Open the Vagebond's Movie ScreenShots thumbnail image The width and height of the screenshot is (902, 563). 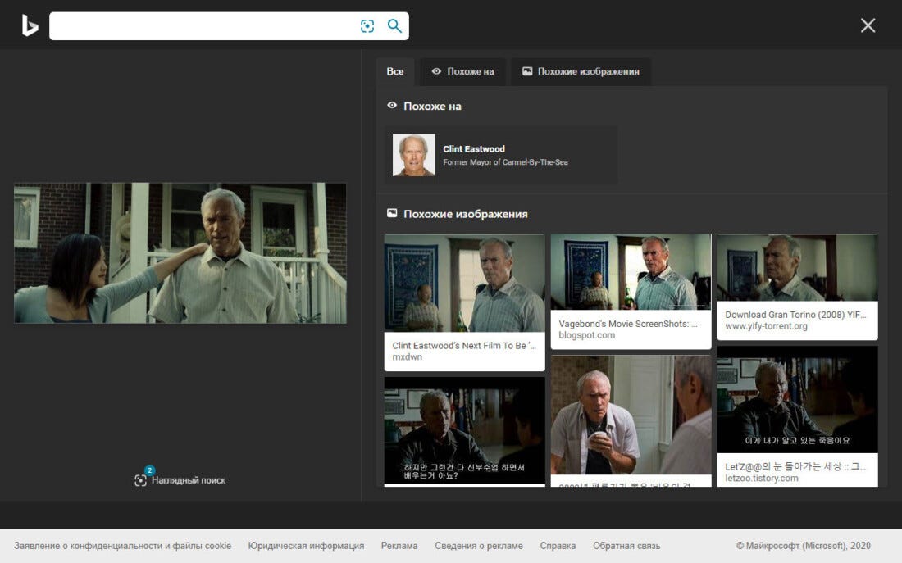point(631,272)
